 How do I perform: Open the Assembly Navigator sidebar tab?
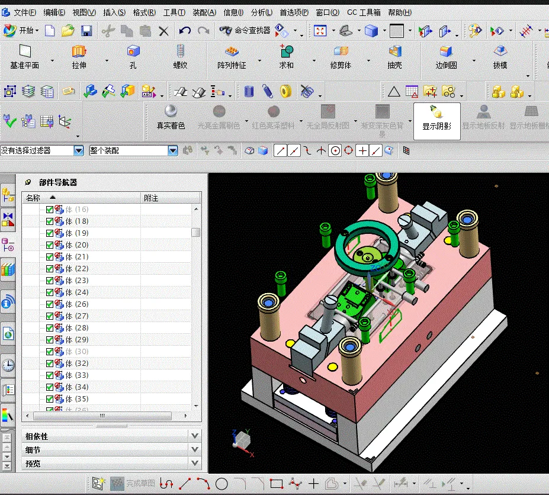coord(8,196)
